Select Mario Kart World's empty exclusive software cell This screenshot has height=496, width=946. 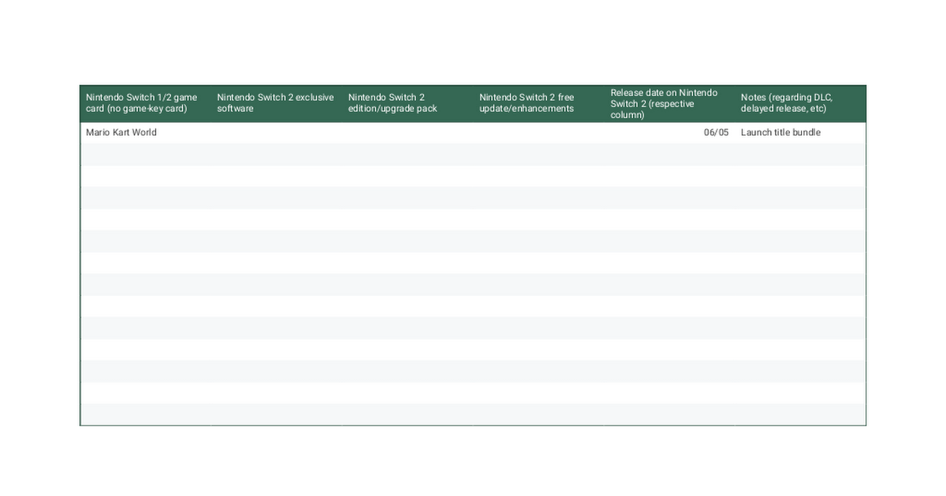click(x=276, y=132)
